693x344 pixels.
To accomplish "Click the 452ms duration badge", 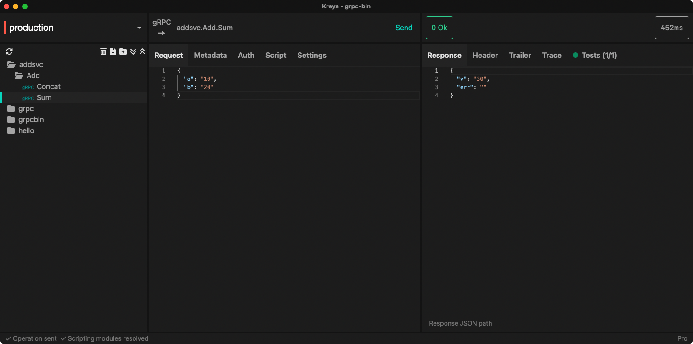I will 672,28.
